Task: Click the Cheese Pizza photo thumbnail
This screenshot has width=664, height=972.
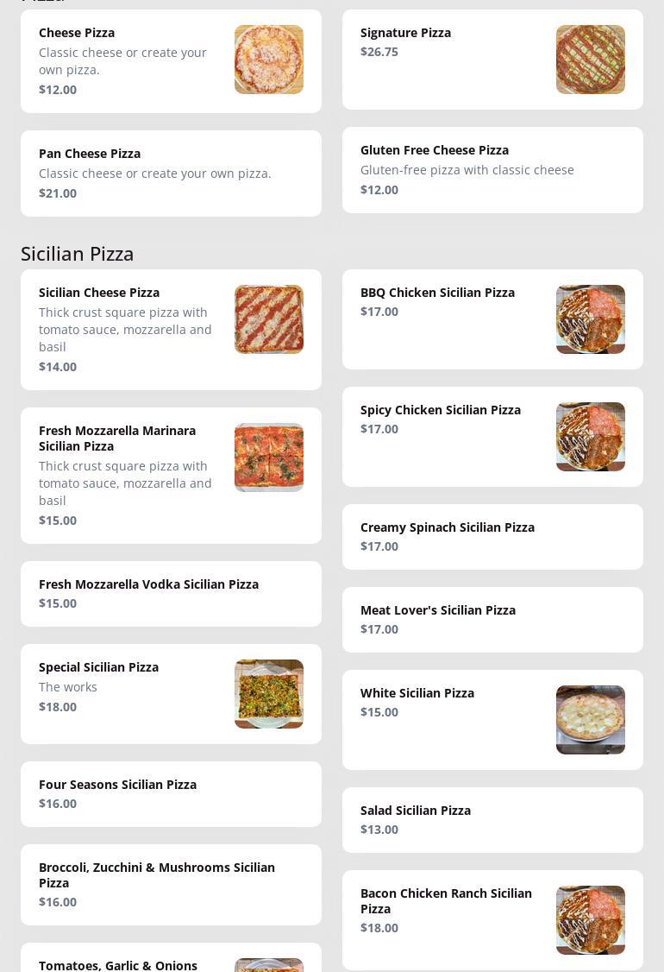Action: pos(268,60)
